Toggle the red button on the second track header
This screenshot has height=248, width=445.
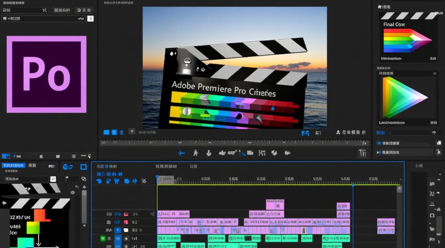click(126, 222)
